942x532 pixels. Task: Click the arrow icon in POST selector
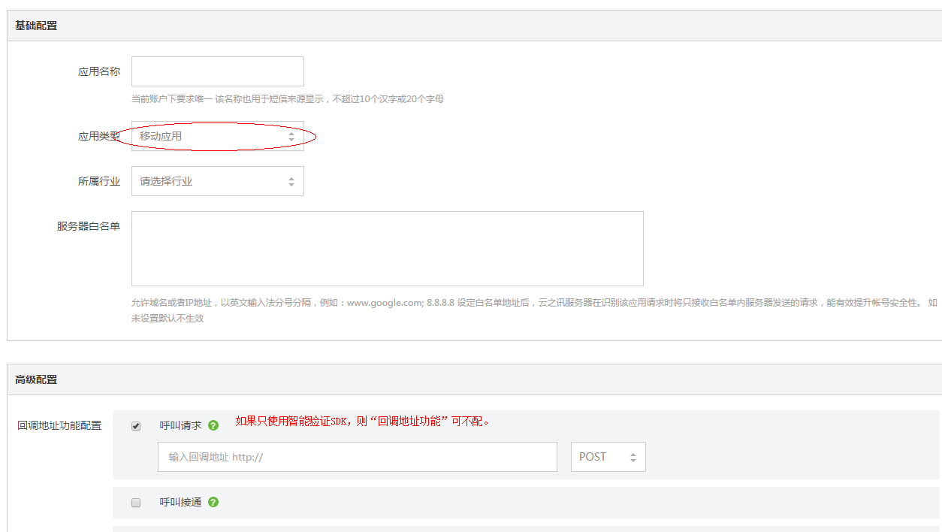click(633, 457)
